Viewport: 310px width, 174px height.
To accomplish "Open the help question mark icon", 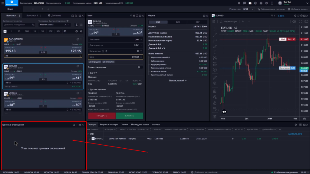I will tap(261, 3).
